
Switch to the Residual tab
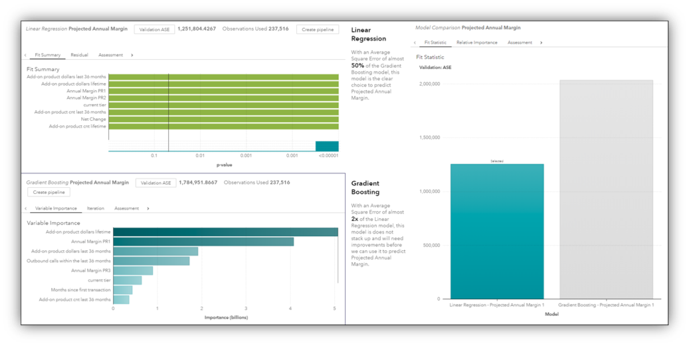[x=79, y=55]
